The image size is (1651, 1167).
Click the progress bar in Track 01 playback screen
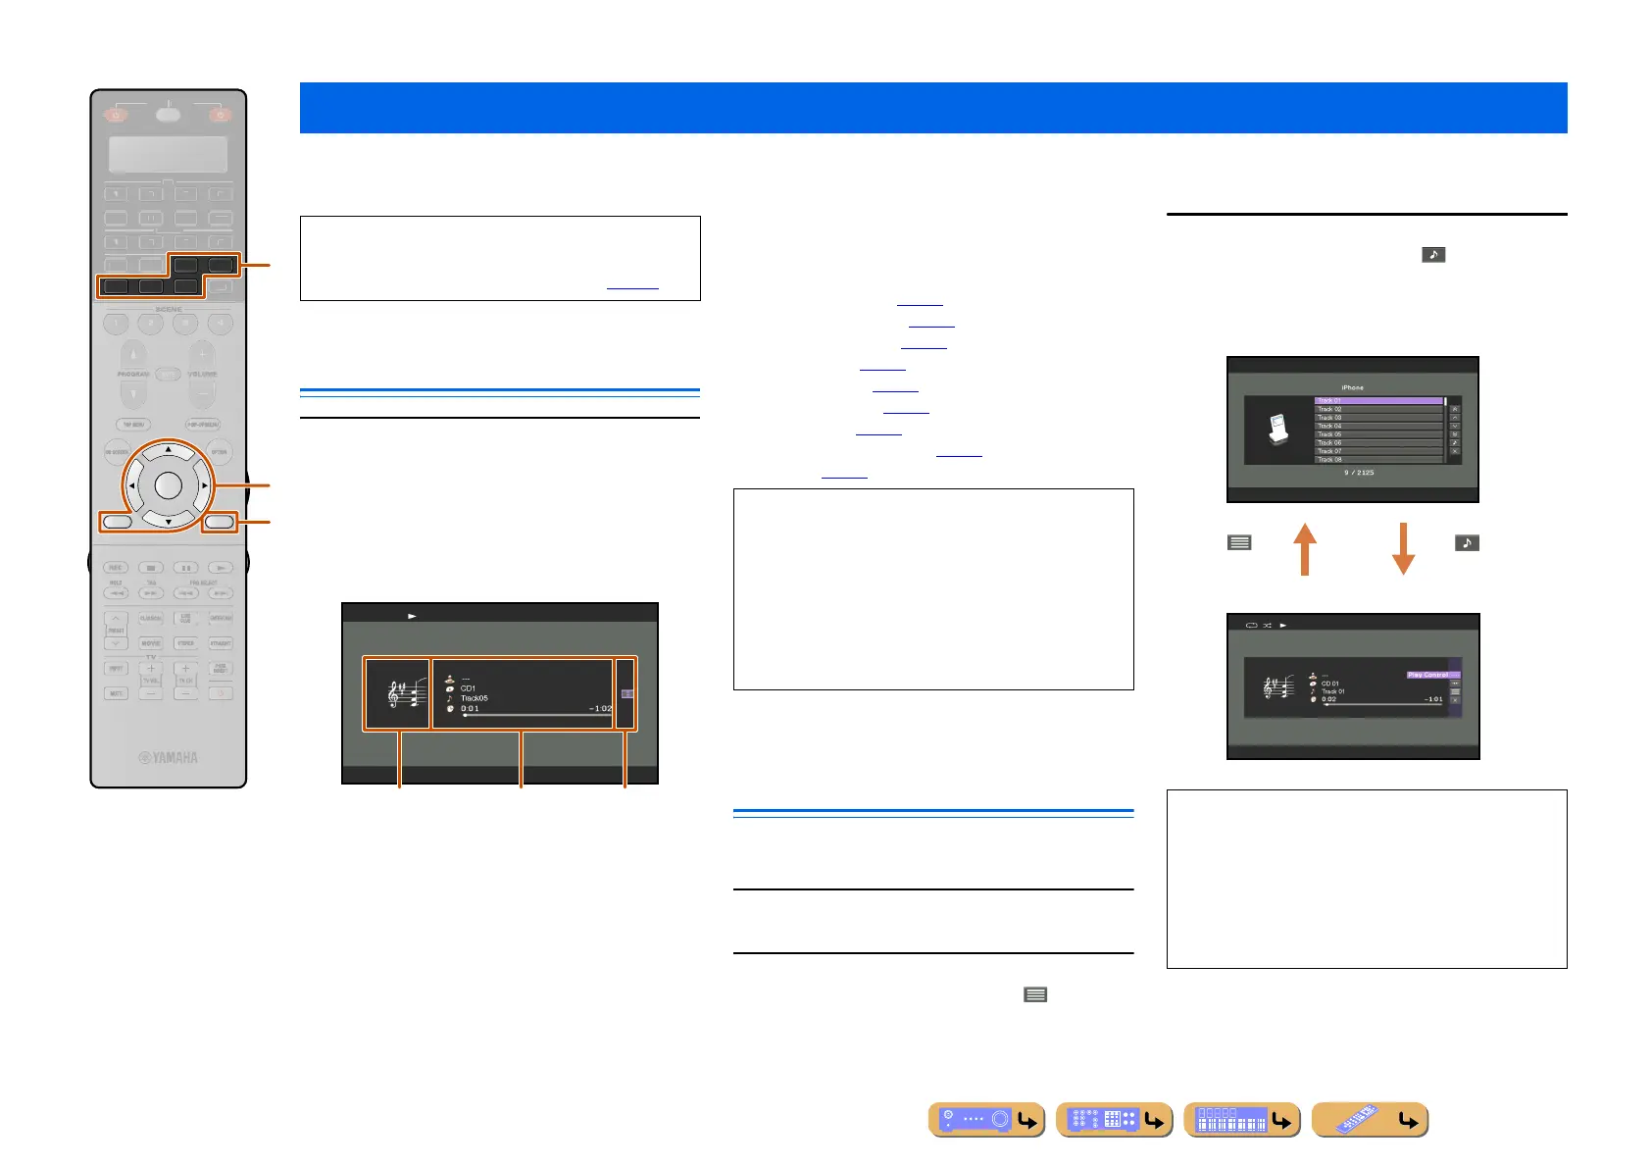[x=1384, y=705]
